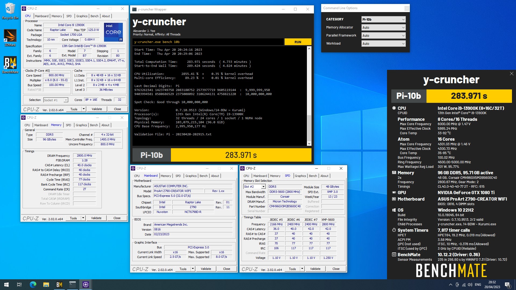Click the CPU-Z title icon in the Mainboard window
The width and height of the screenshot is (516, 290).
pyautogui.click(x=133, y=168)
